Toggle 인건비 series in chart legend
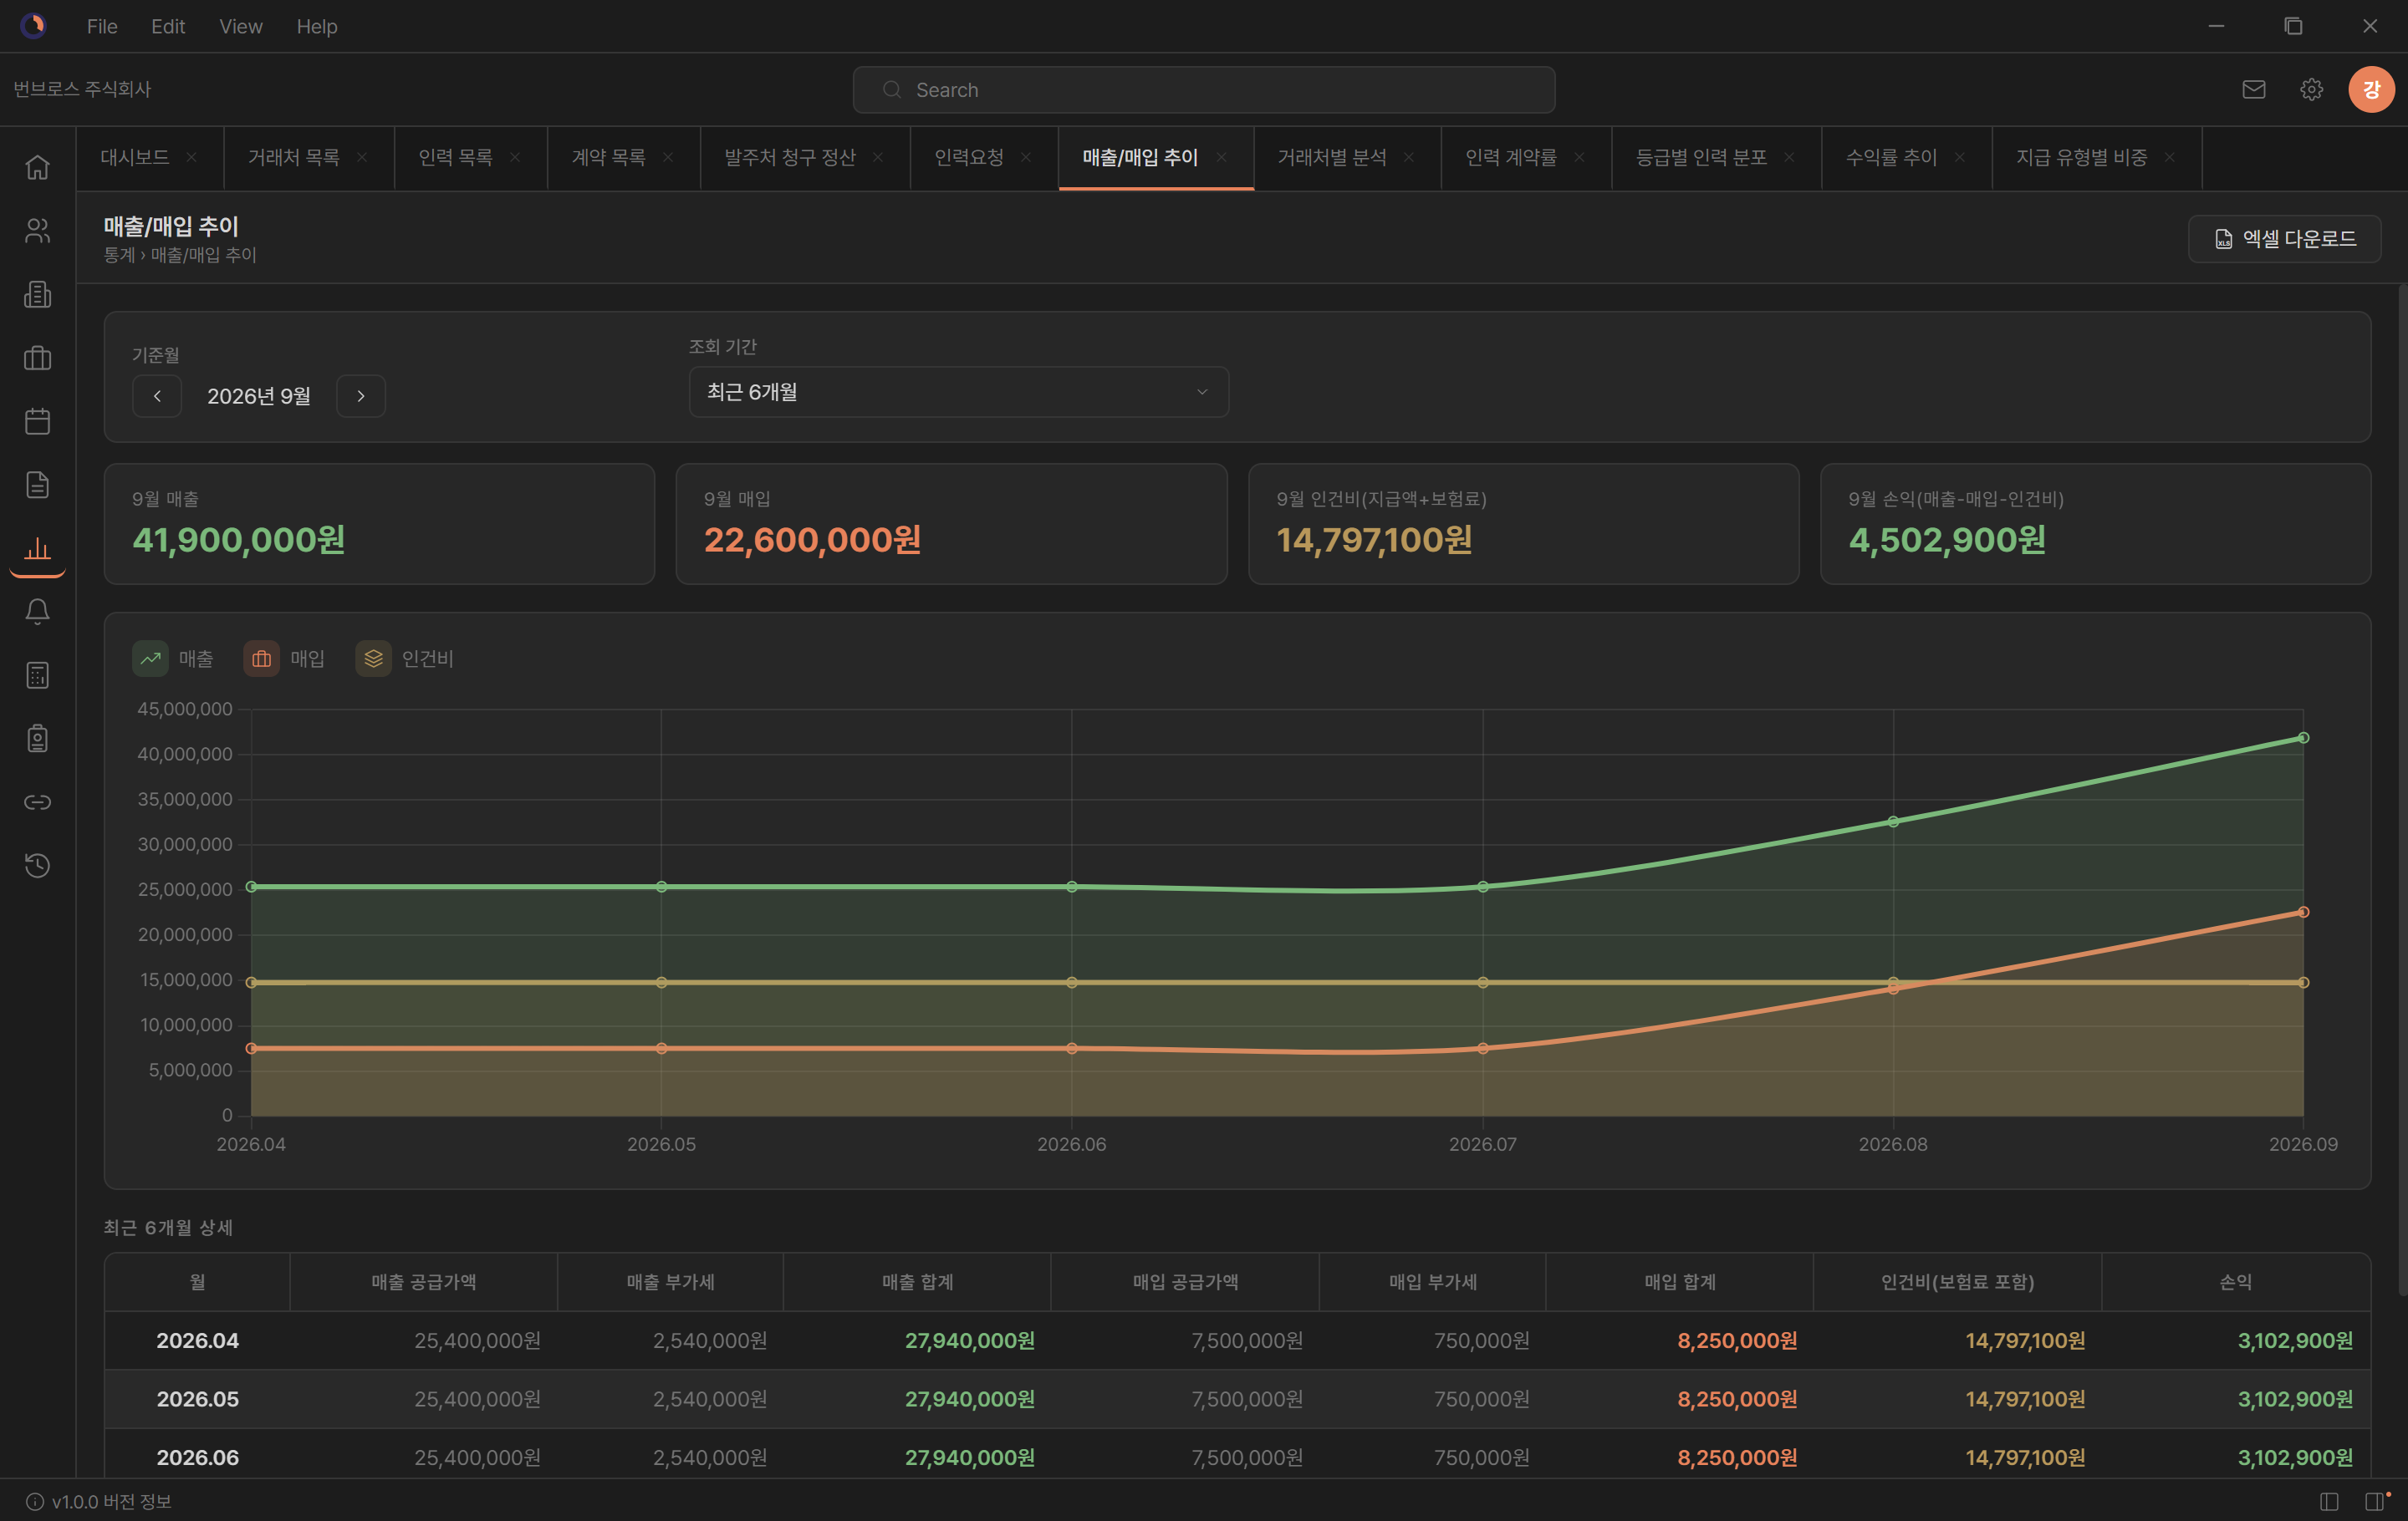Image resolution: width=2408 pixels, height=1521 pixels. pyautogui.click(x=405, y=659)
